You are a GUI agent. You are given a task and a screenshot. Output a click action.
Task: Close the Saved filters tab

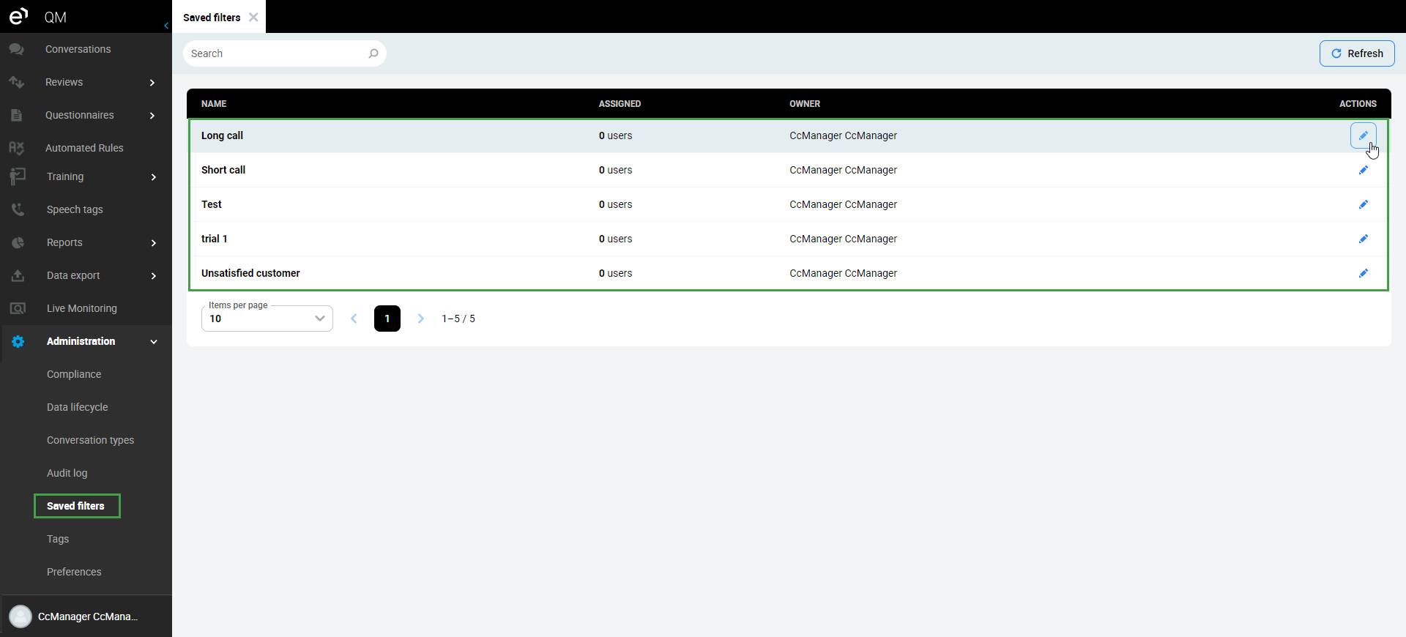[253, 17]
